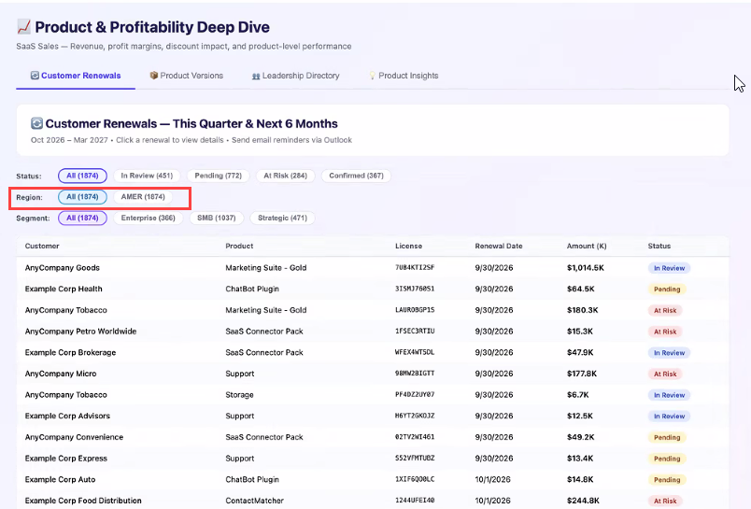Filter status by Confirmed (367)
Screen dimensions: 751x509
tap(356, 176)
